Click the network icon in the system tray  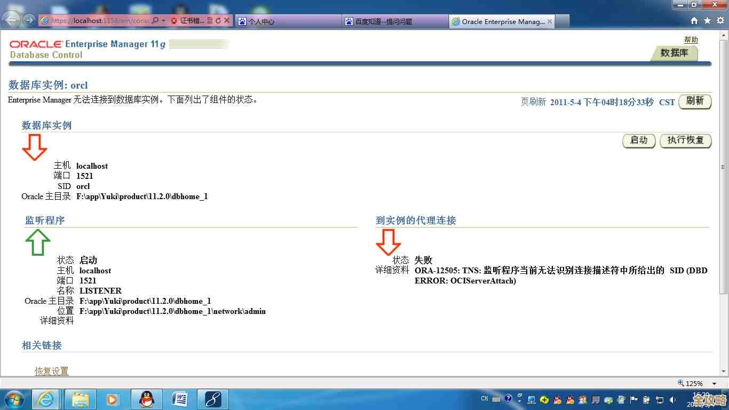659,399
